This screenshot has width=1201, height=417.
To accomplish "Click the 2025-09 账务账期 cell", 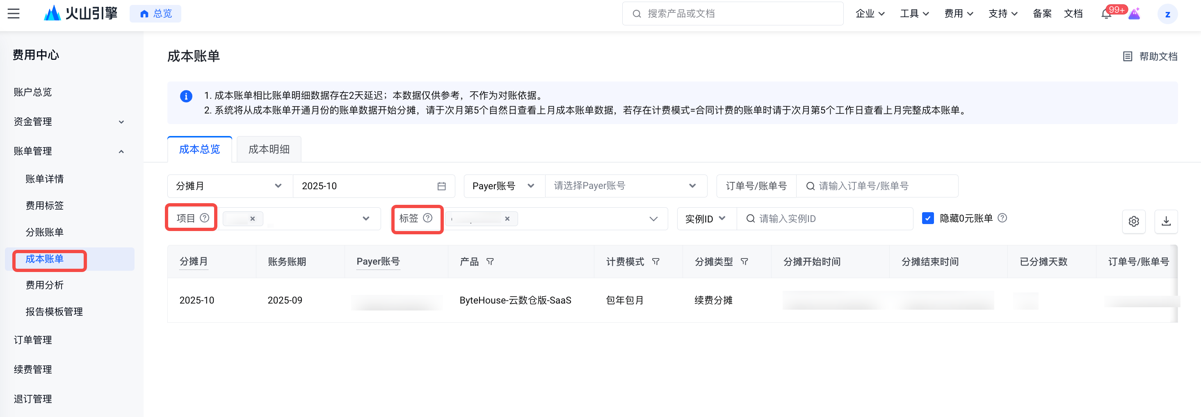I will point(285,301).
